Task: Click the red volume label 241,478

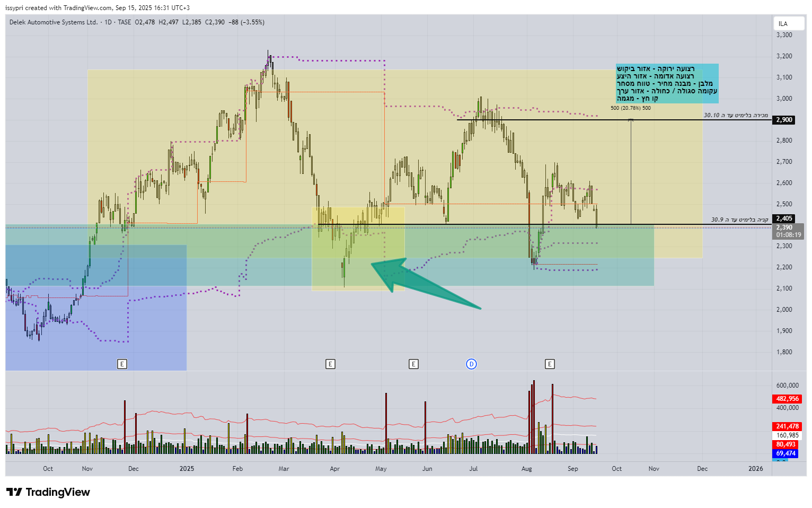Action: 787,426
